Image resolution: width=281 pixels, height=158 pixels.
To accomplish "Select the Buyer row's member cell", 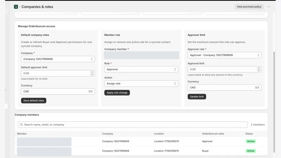I will [44, 151].
